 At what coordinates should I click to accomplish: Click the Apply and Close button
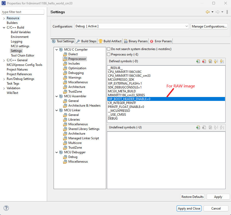point(189,208)
